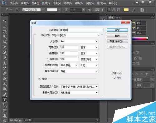
Task: Click the color value field showing 134
Action: [x=141, y=33]
